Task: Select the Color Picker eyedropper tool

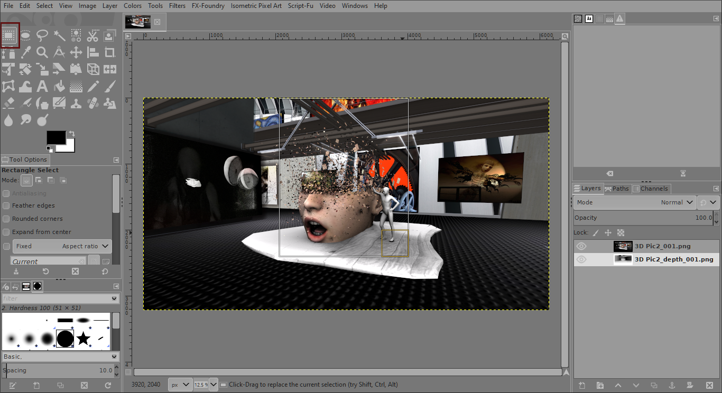Action: pyautogui.click(x=25, y=52)
